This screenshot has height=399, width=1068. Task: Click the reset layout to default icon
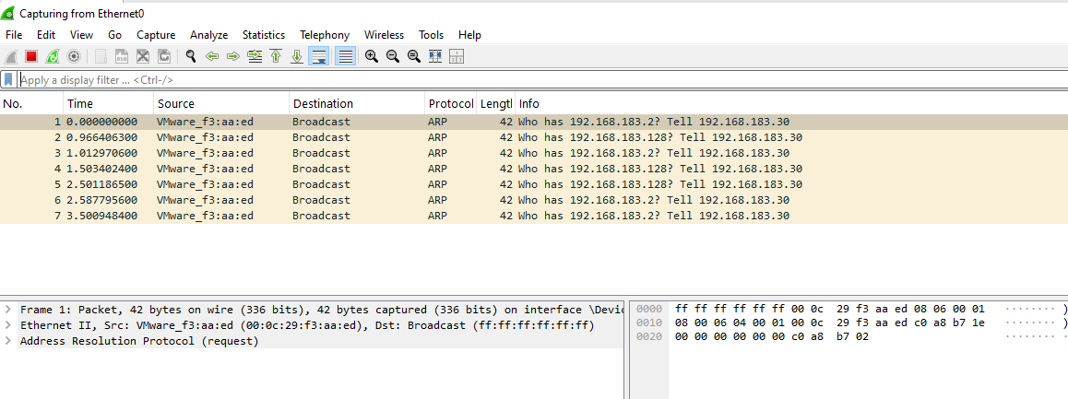tap(457, 56)
